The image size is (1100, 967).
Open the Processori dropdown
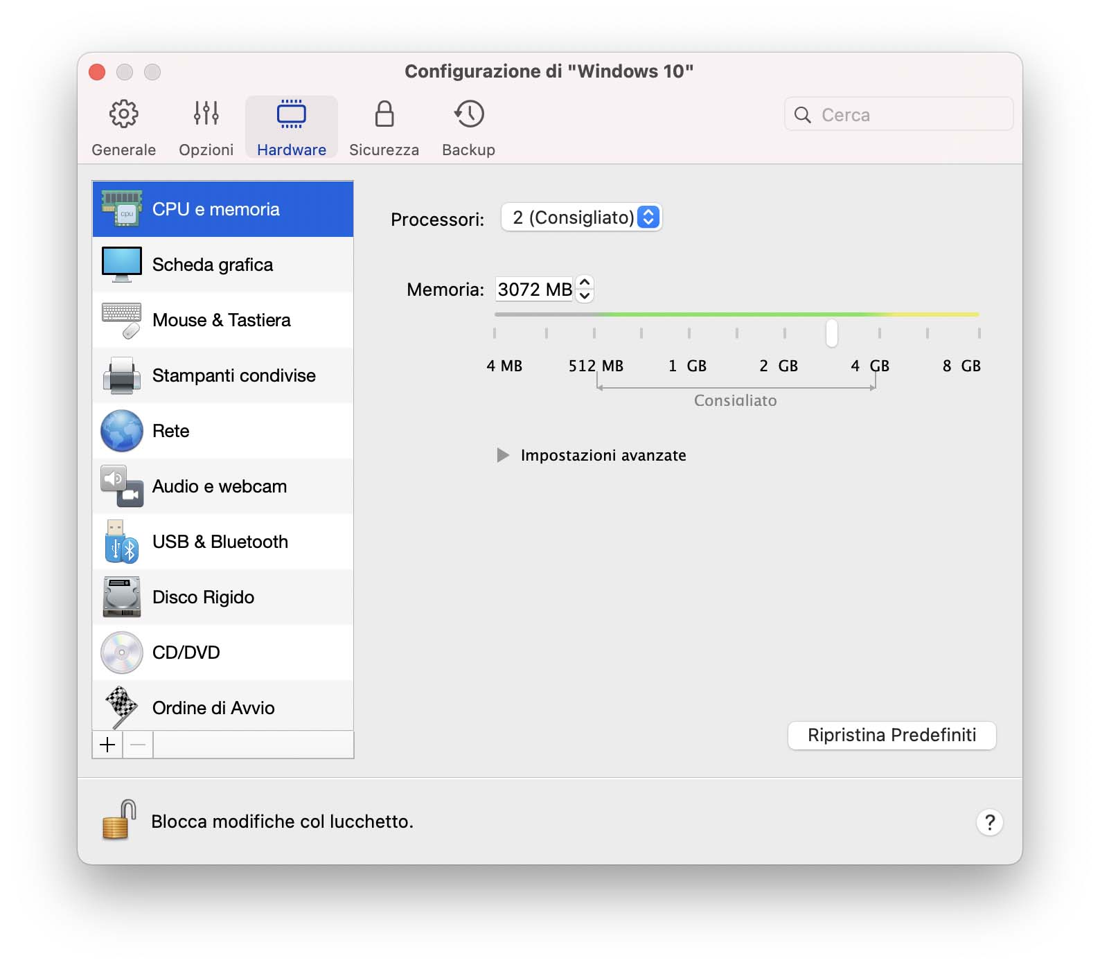(x=581, y=218)
